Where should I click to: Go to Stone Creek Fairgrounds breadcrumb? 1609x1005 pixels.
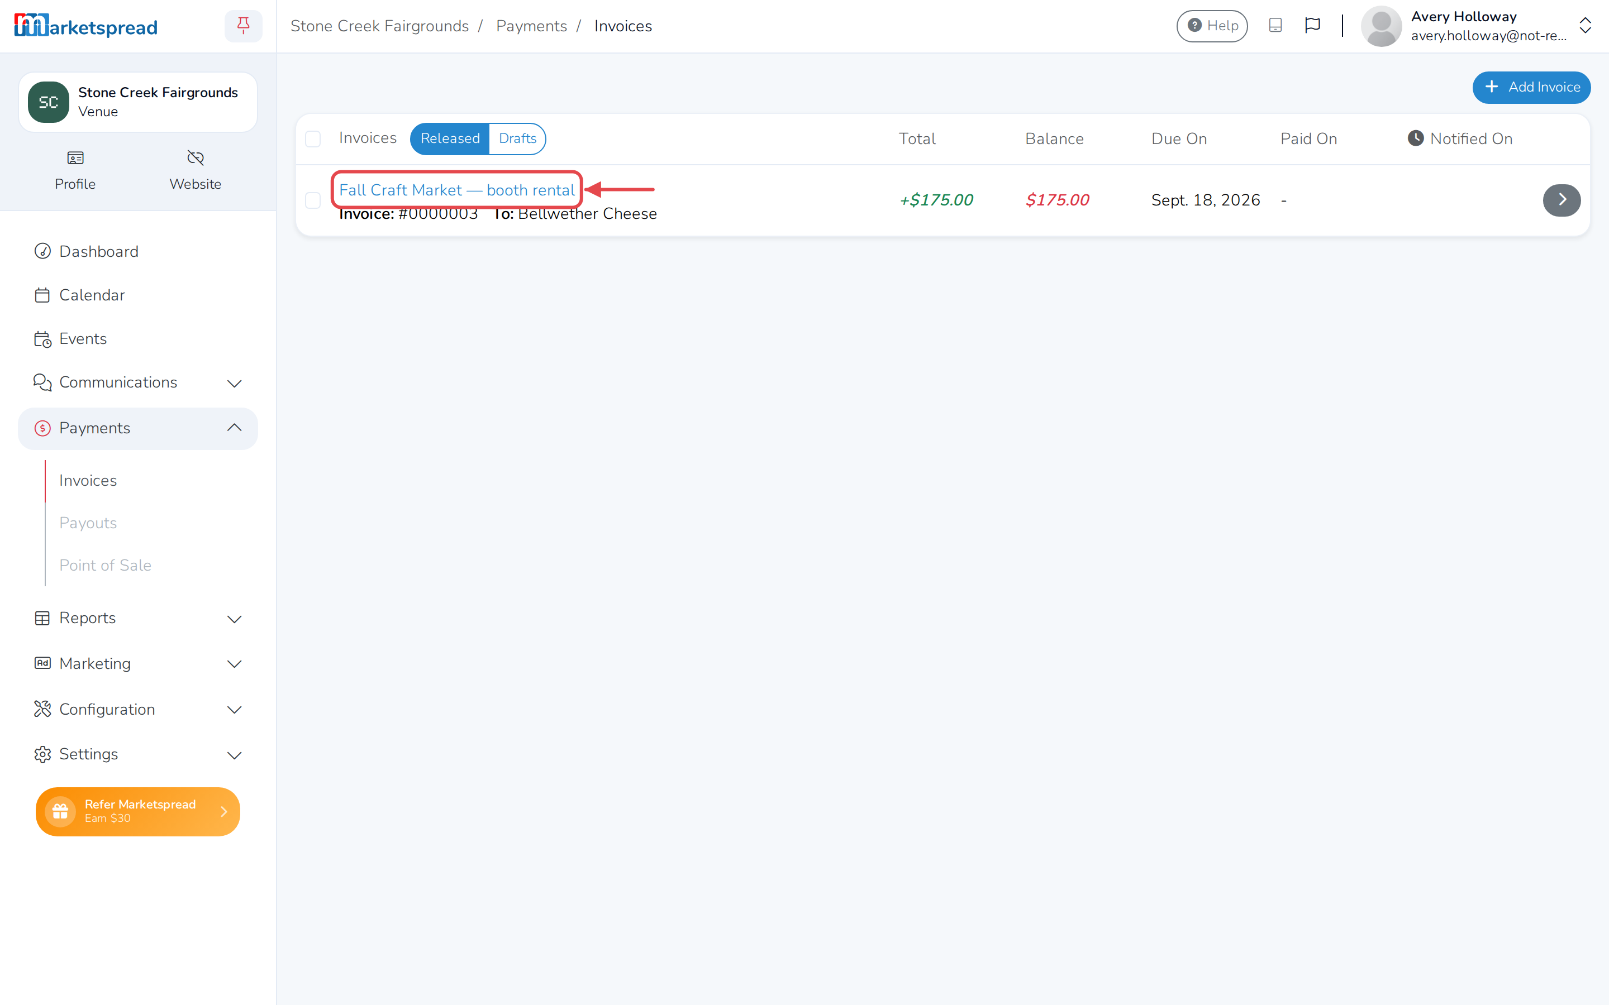click(x=380, y=26)
